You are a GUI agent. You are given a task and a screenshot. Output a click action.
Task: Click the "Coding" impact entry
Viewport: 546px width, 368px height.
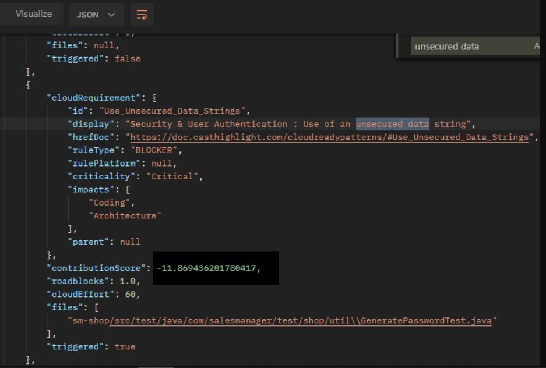(x=110, y=203)
